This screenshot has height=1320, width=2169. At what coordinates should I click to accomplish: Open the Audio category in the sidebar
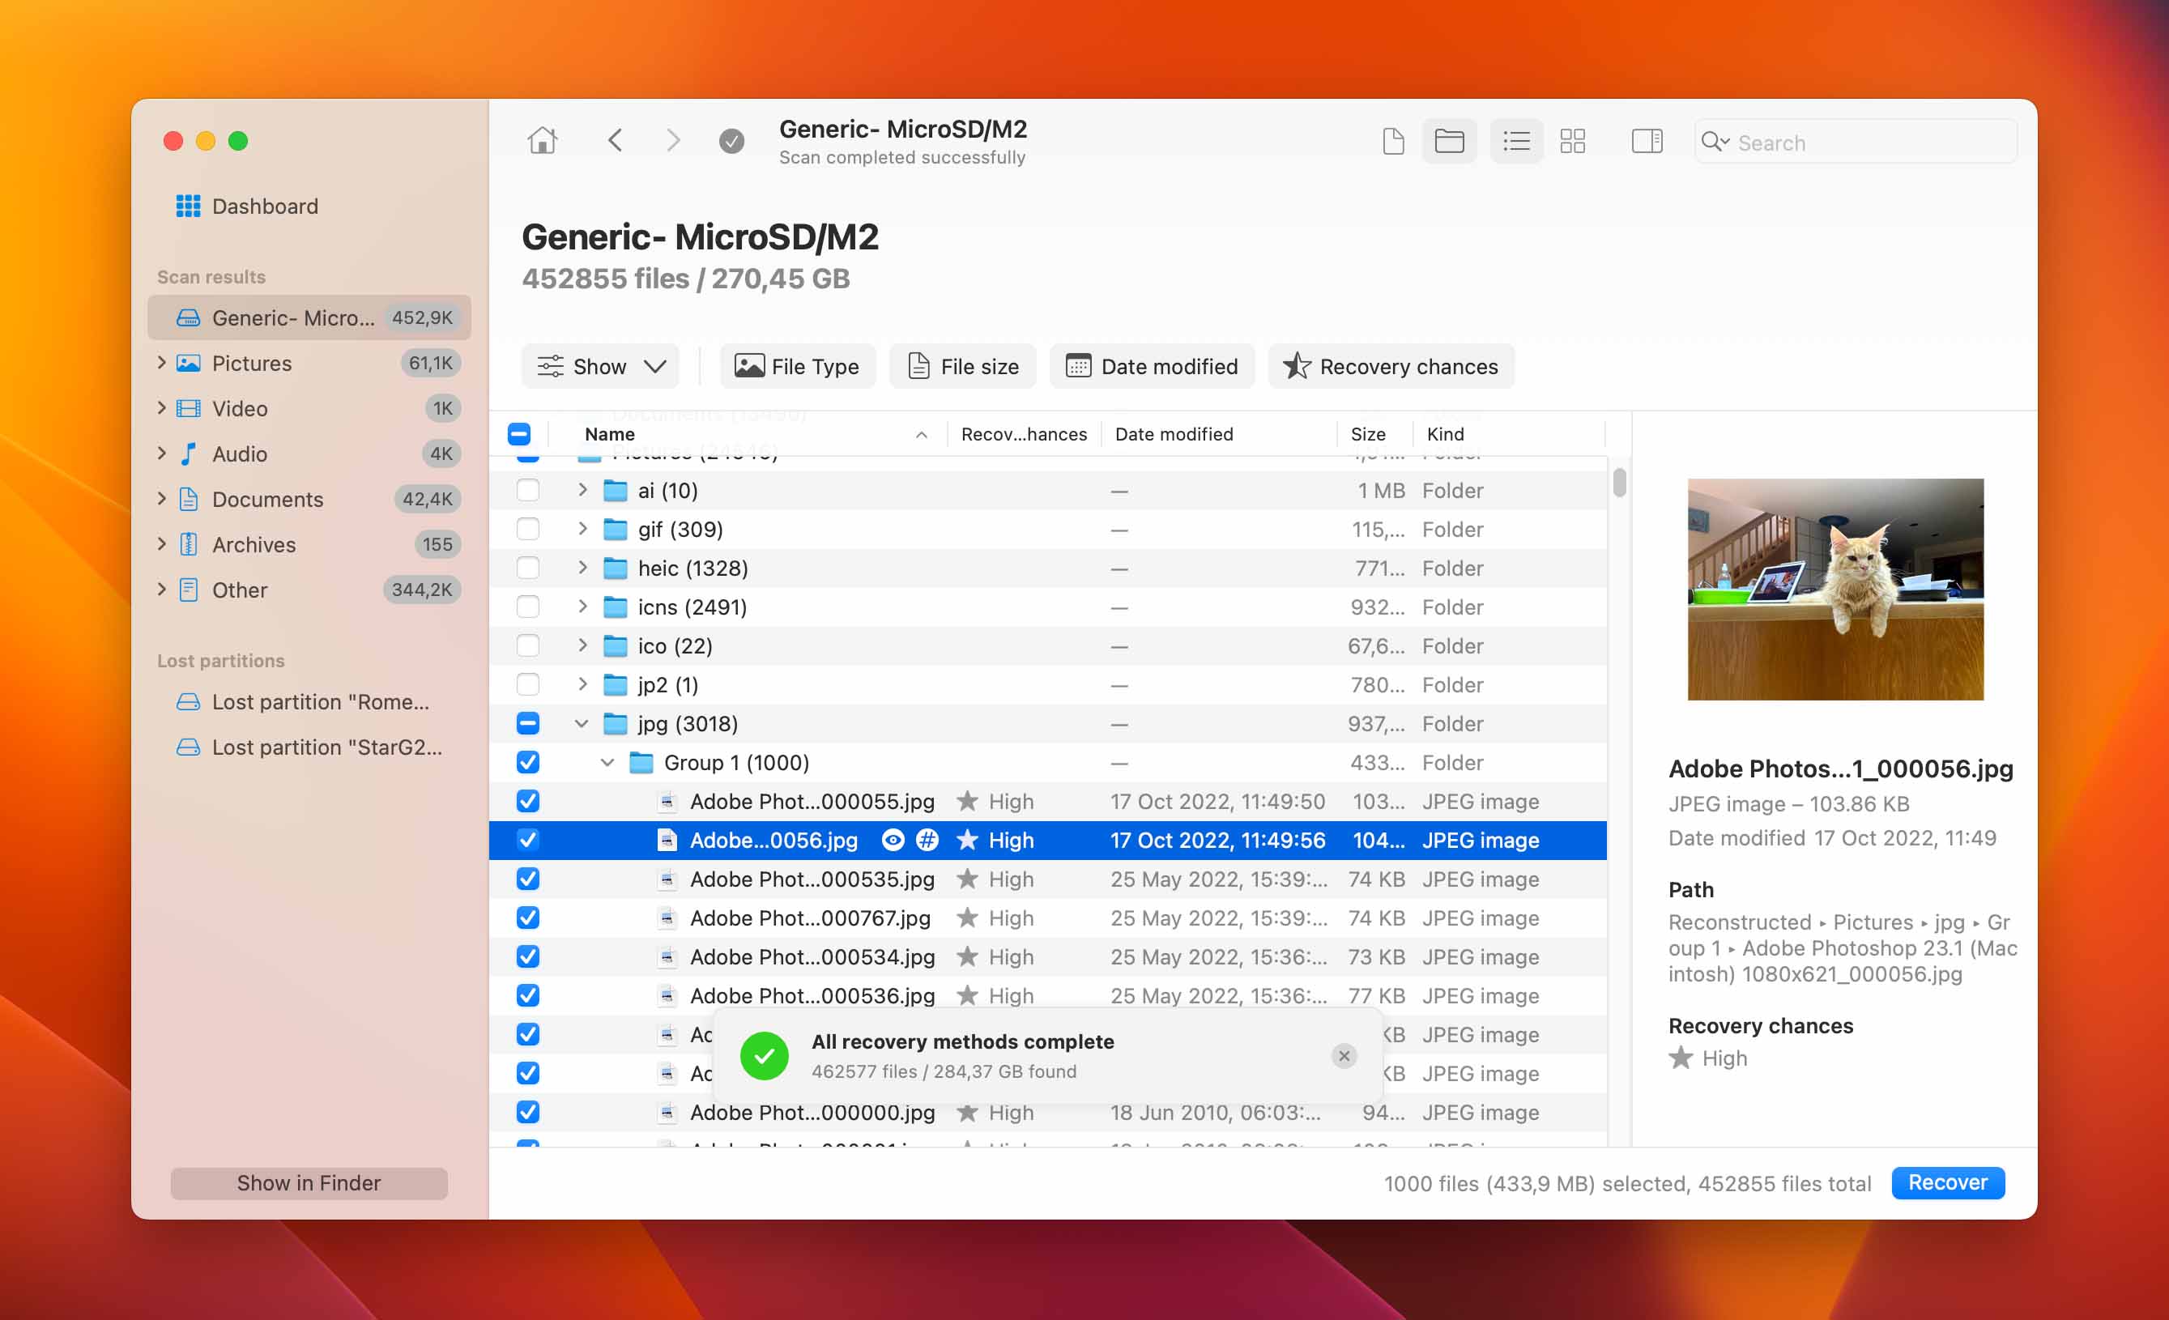point(310,454)
